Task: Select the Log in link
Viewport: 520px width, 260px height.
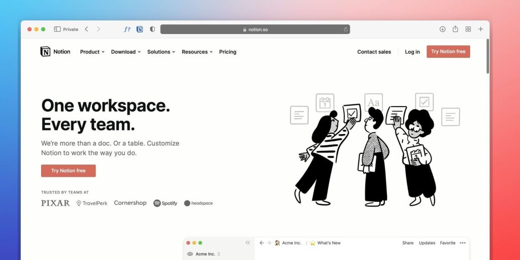Action: click(x=412, y=52)
